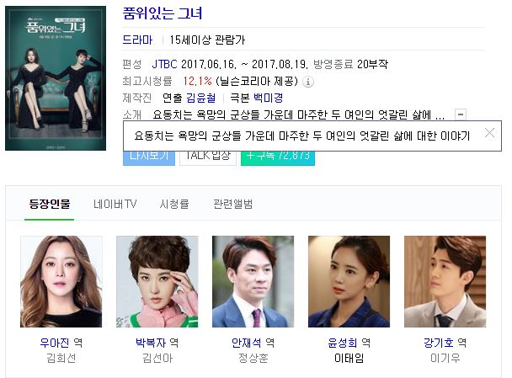Open the 안재석 character link
The width and height of the screenshot is (512, 378).
[x=246, y=343]
